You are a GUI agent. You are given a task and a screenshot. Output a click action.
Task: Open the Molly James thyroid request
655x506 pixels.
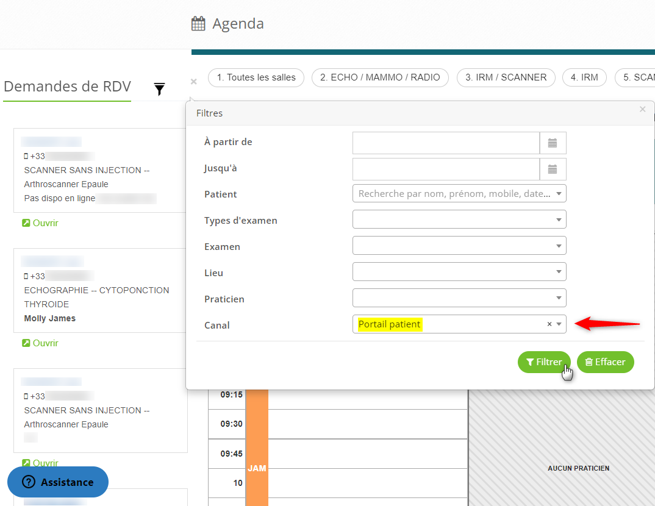coord(40,343)
